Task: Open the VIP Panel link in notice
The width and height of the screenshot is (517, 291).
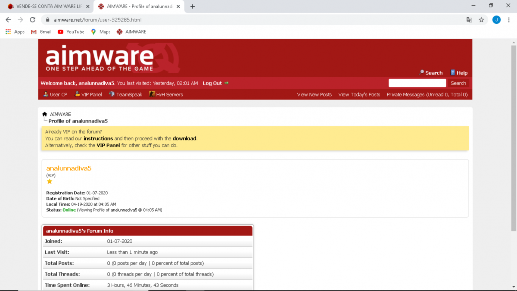Action: (x=108, y=145)
